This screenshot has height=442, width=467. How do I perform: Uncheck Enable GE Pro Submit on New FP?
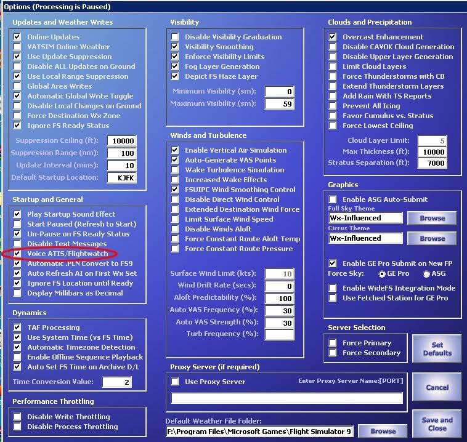click(332, 263)
